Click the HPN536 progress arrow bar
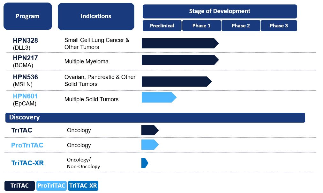323x193 pixels. click(176, 82)
